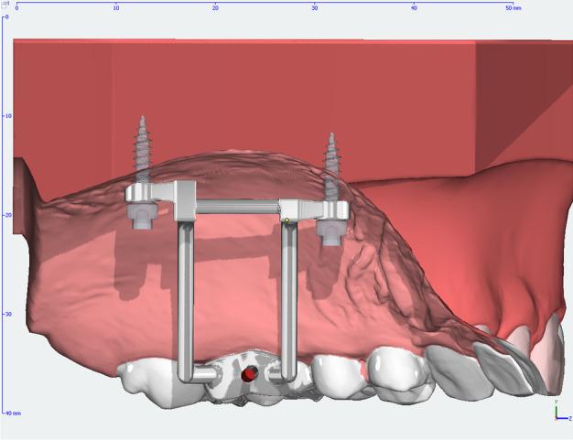Select the right bone screw's threaded tip
Screen dimensions: 573x440
(331, 165)
